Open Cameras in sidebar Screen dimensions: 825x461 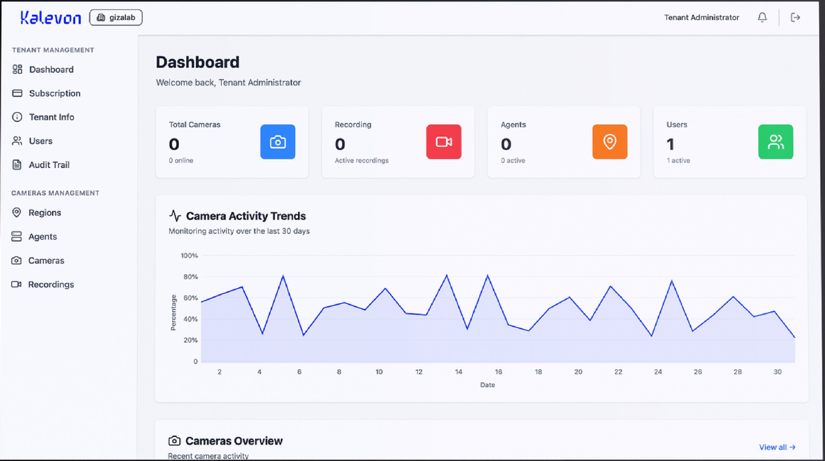[47, 260]
